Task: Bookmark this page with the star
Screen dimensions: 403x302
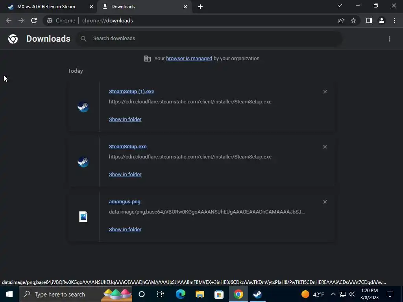Action: [x=353, y=20]
